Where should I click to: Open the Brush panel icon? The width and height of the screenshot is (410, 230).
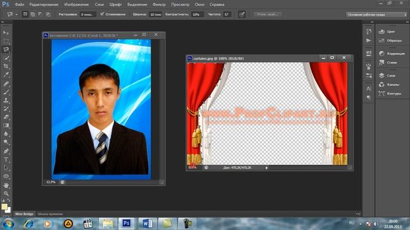point(369,75)
